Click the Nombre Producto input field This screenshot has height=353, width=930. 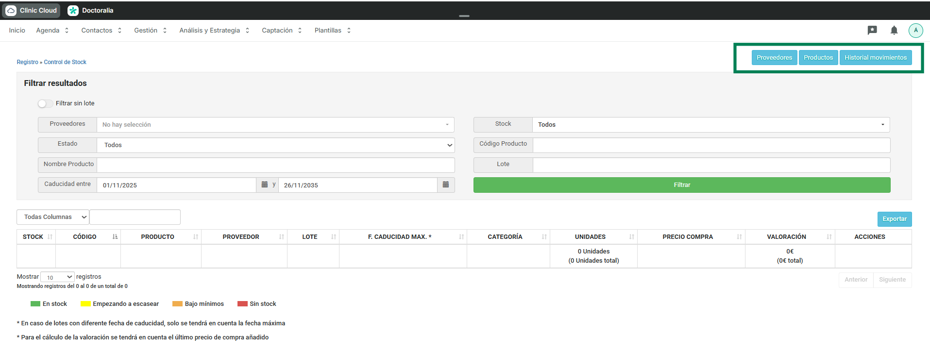click(x=275, y=165)
